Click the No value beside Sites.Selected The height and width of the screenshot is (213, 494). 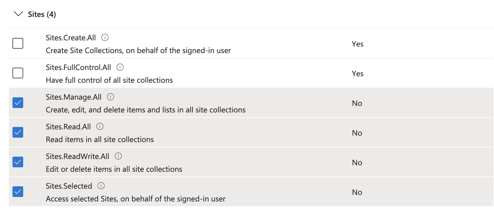[357, 192]
